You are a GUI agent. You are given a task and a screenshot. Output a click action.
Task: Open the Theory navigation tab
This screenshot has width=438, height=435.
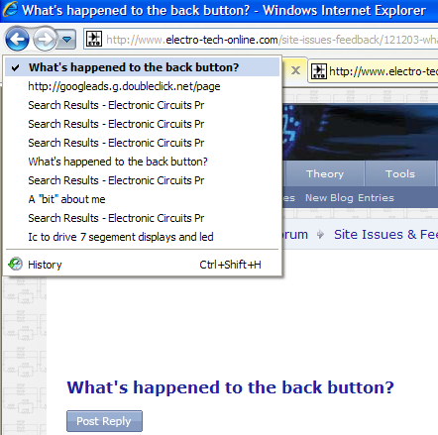tap(325, 173)
